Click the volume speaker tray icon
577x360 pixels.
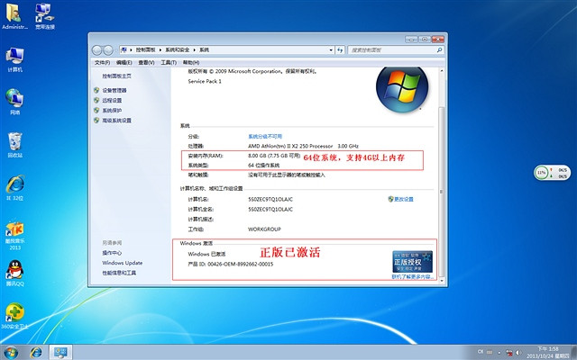tap(518, 353)
